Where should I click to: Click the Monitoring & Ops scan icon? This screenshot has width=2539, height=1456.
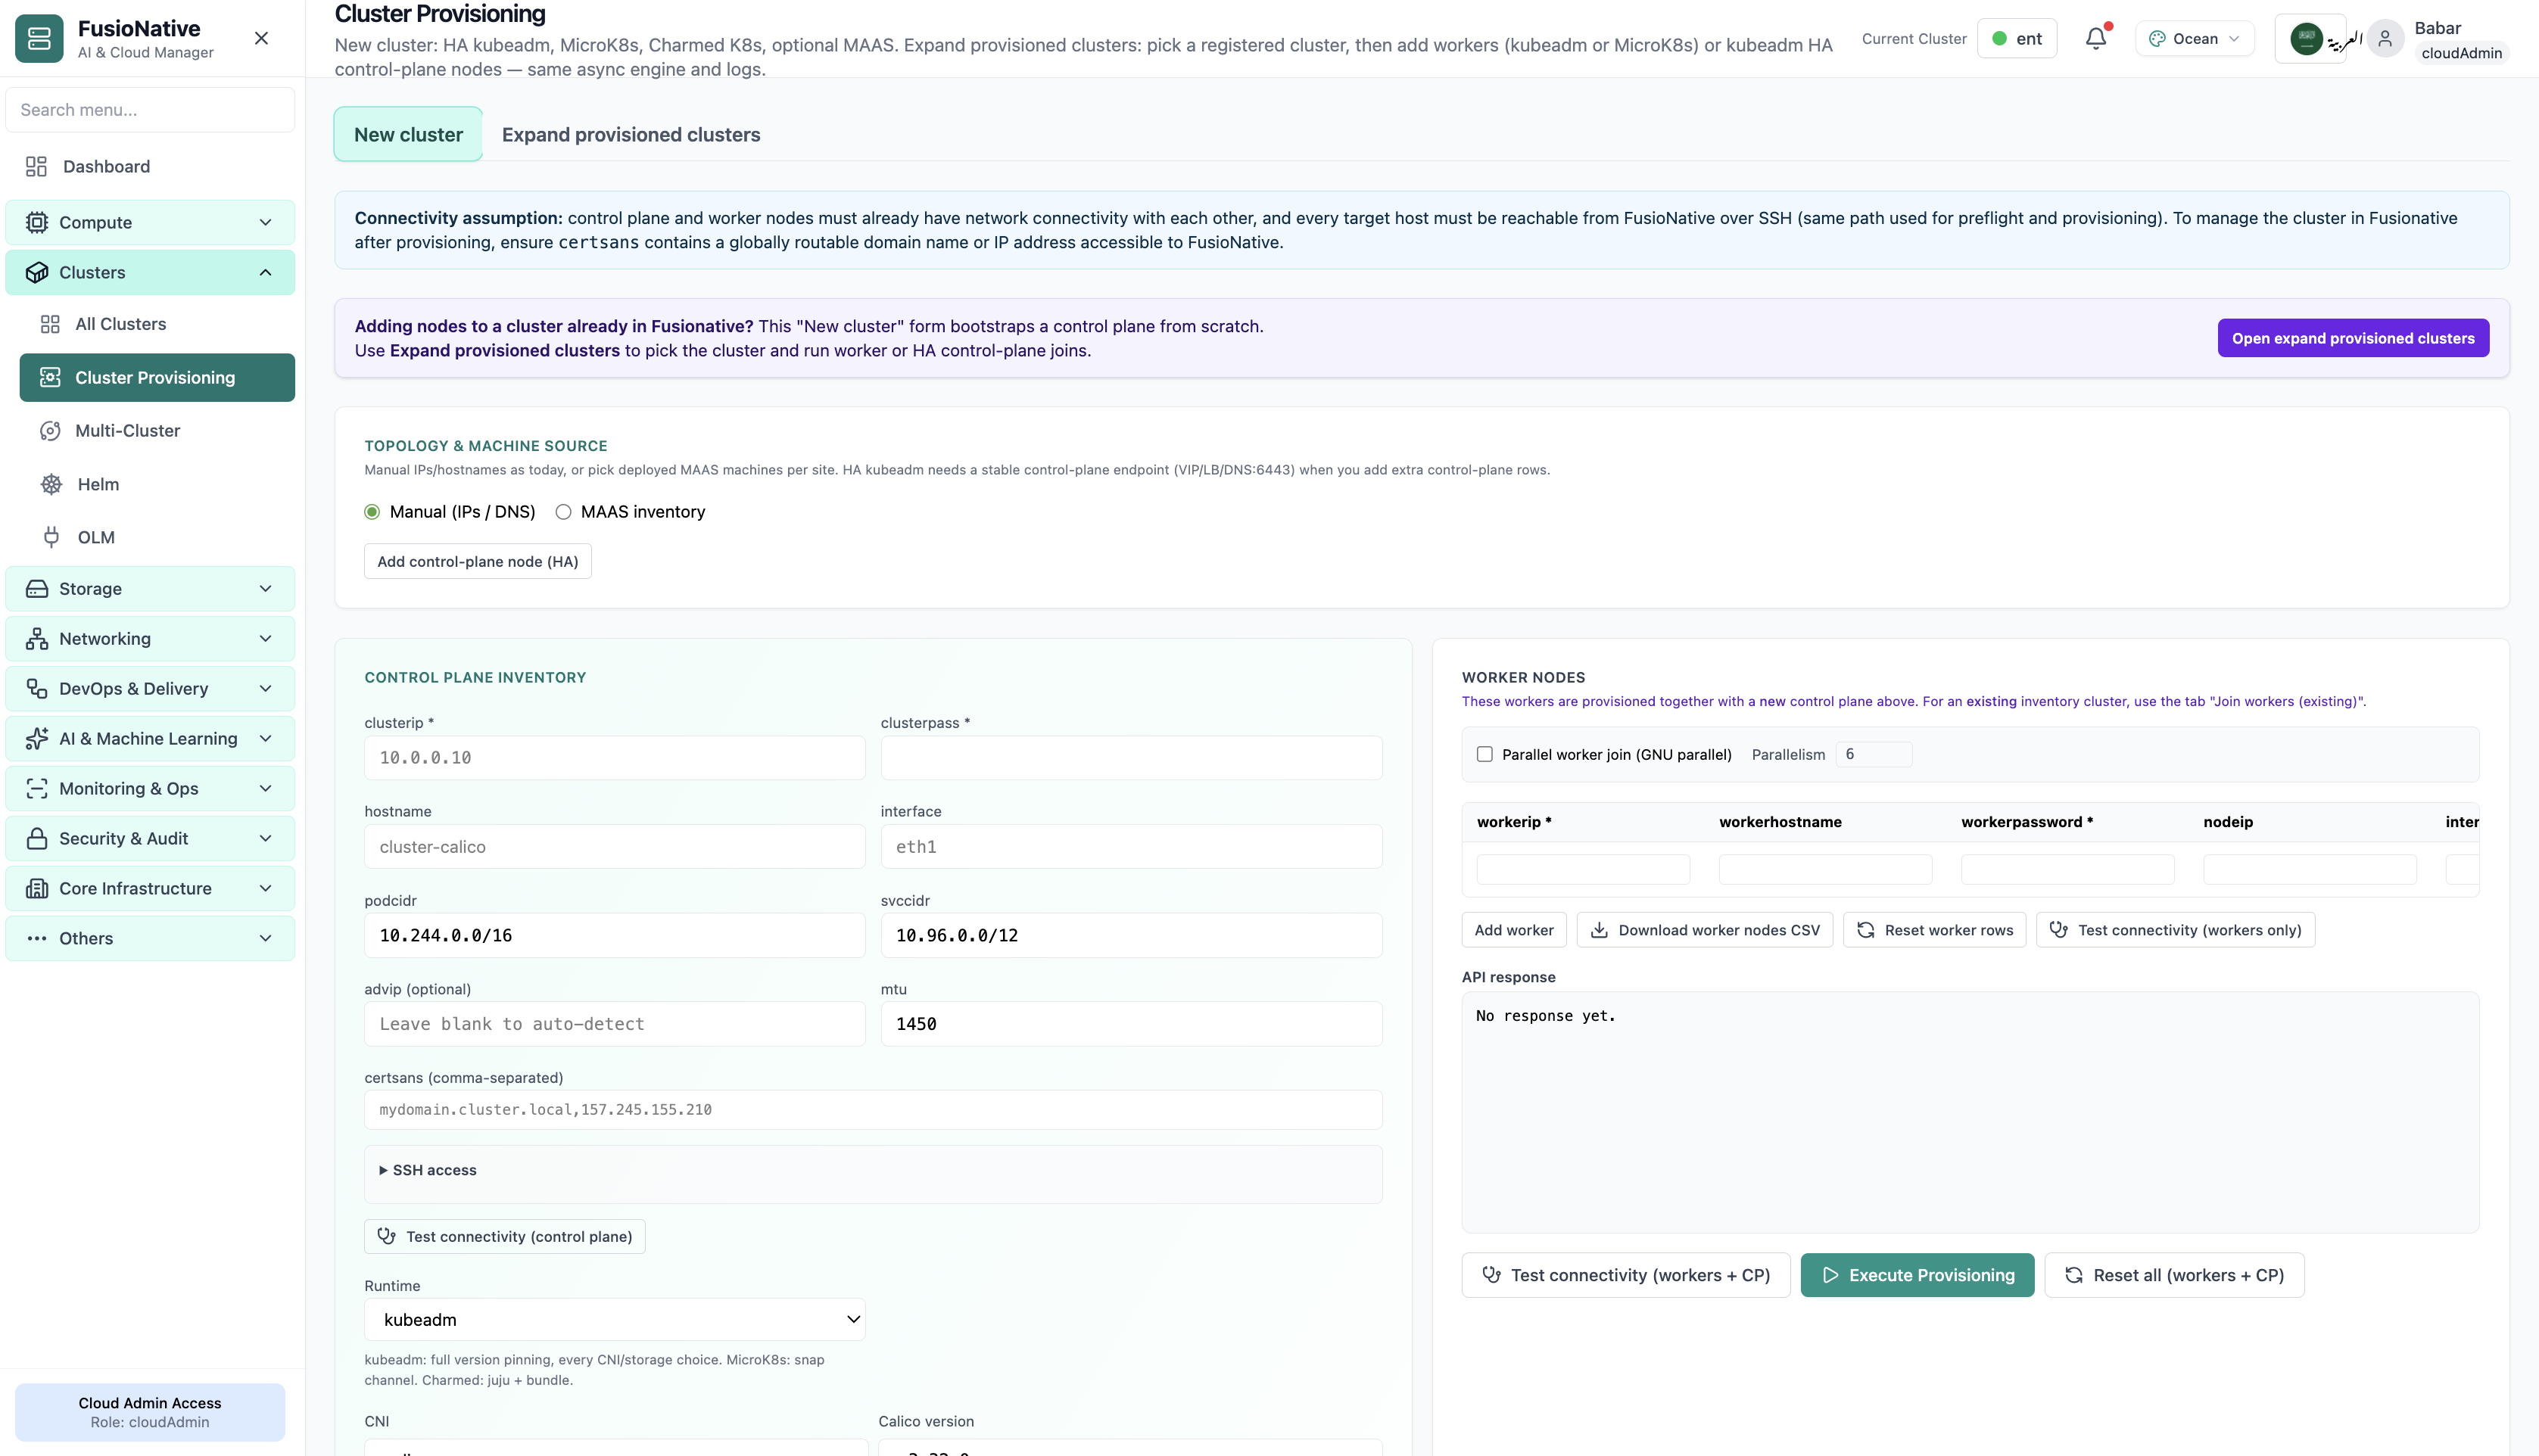click(37, 788)
